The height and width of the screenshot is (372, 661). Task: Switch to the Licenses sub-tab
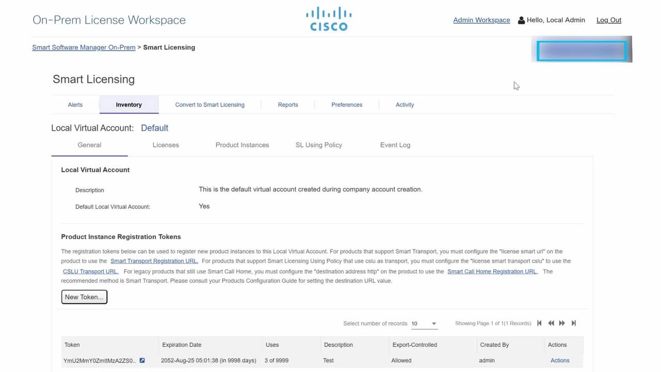tap(166, 145)
